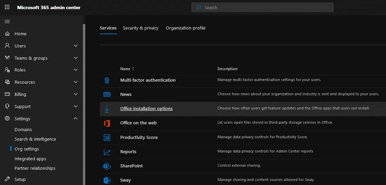Go to Domains under Settings
The height and width of the screenshot is (185, 386).
pyautogui.click(x=23, y=130)
